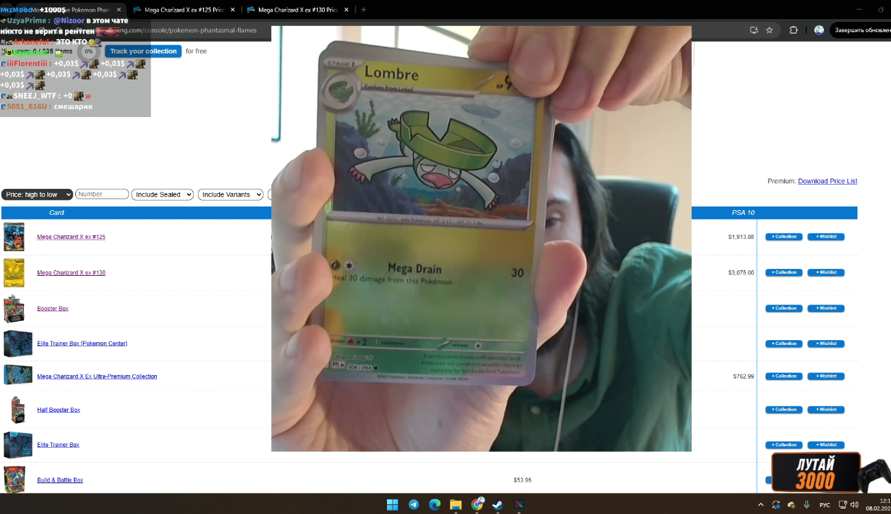
Task: Click the Card column header
Action: coord(57,213)
